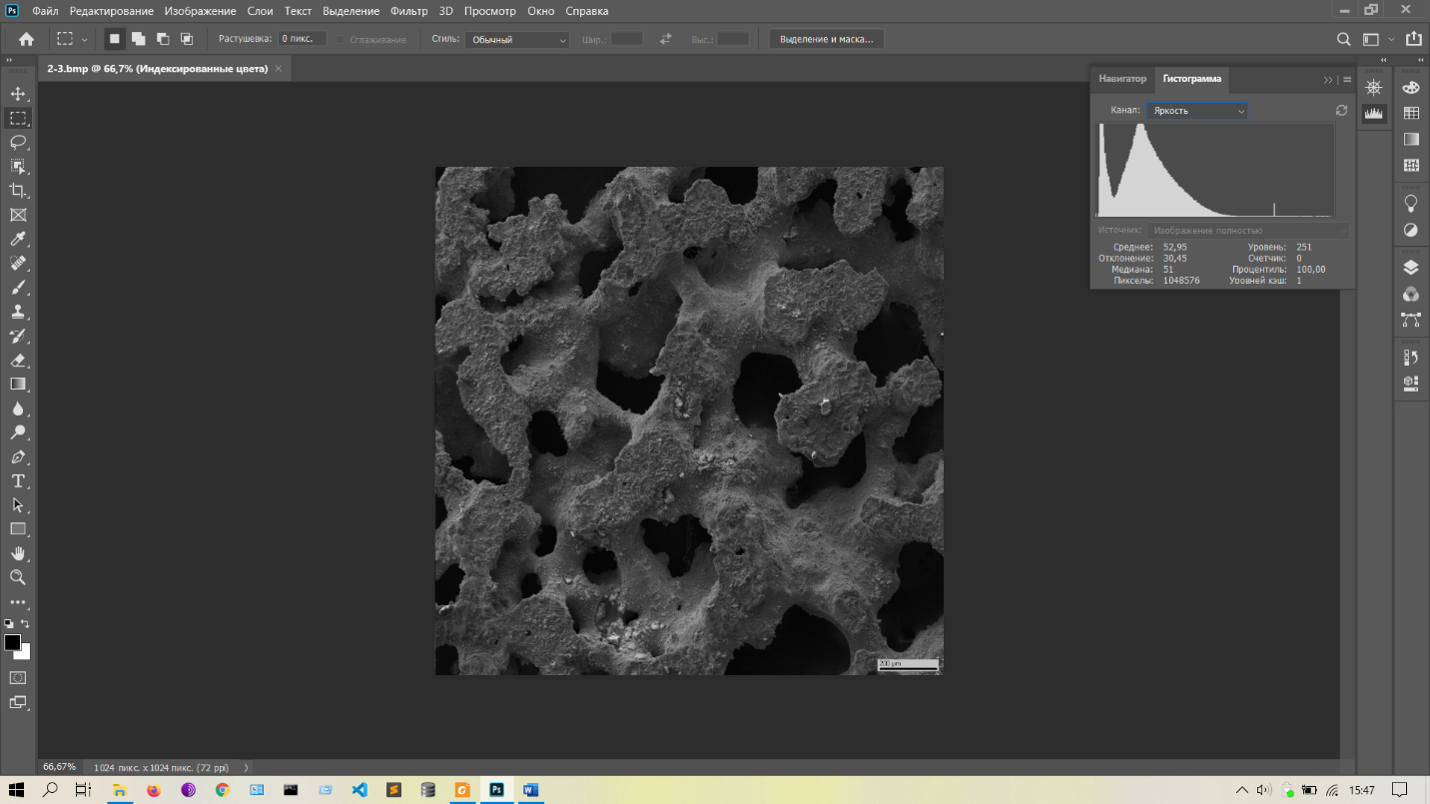Switch default foreground and background colors
This screenshot has width=1430, height=804.
click(9, 623)
